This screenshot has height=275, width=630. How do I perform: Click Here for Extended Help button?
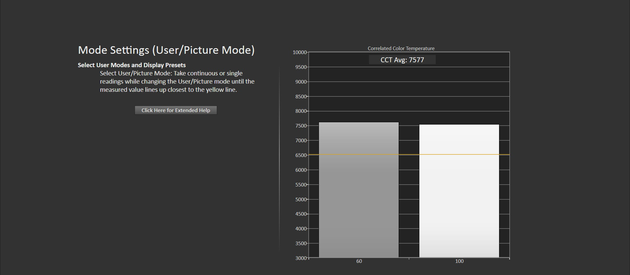tap(176, 110)
